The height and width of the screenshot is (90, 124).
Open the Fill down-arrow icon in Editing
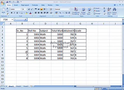[x=104, y=11]
